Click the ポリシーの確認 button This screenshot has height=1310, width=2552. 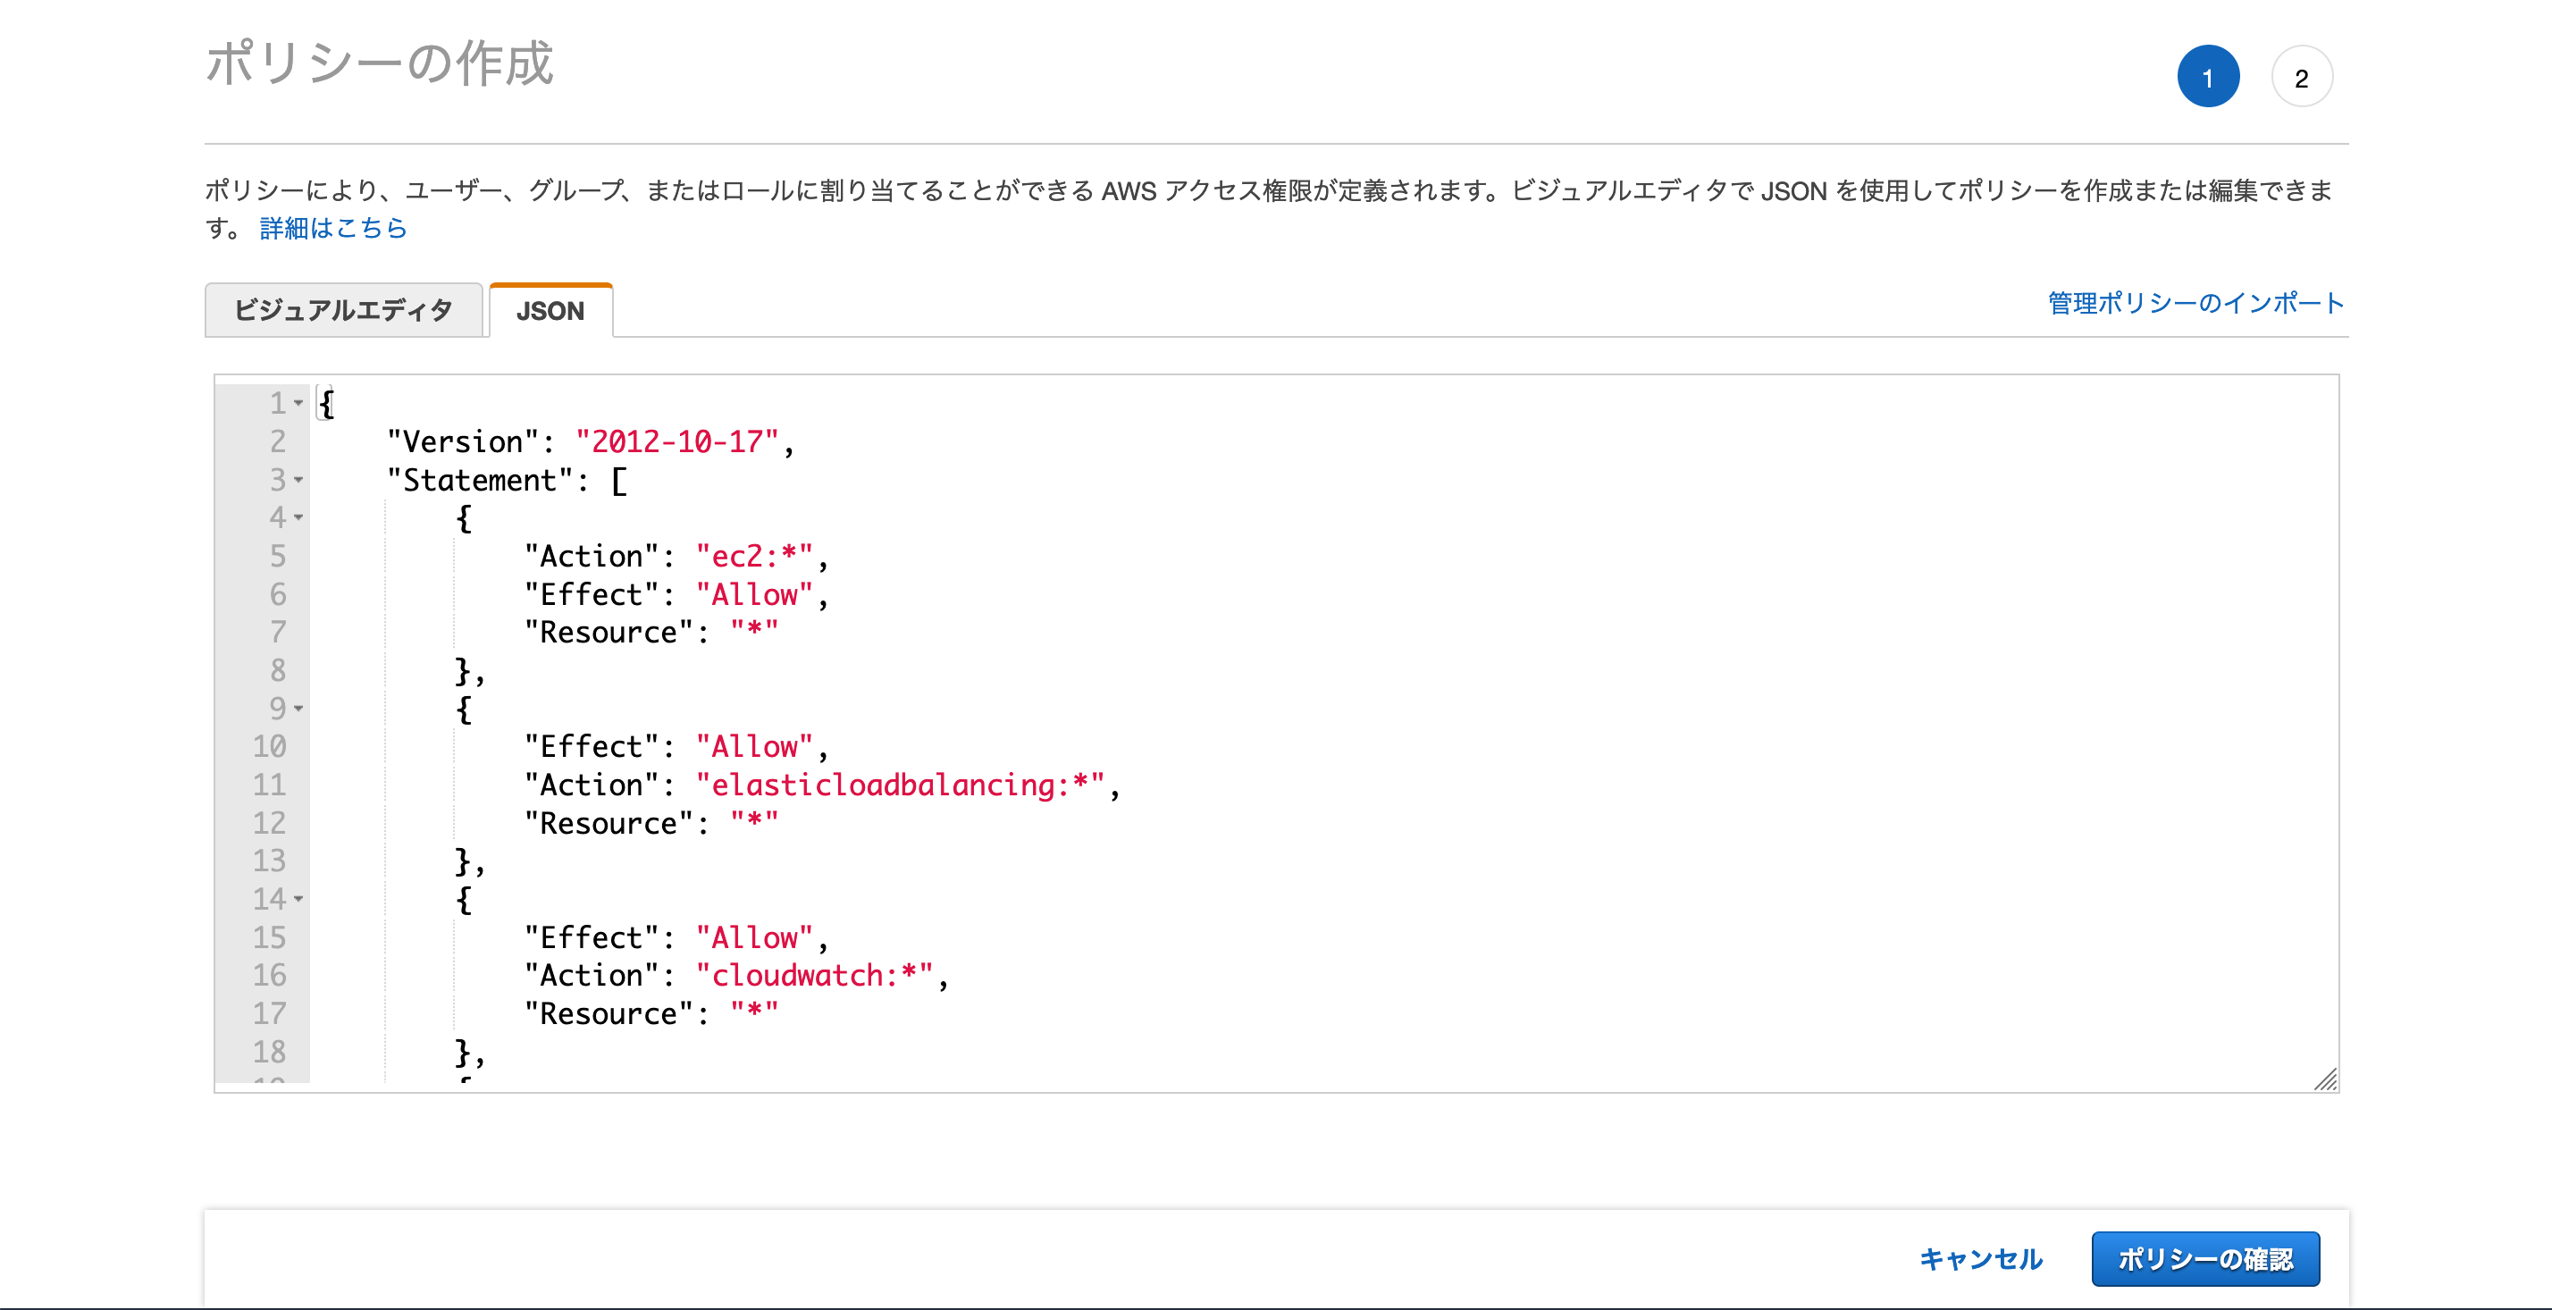[x=2205, y=1258]
